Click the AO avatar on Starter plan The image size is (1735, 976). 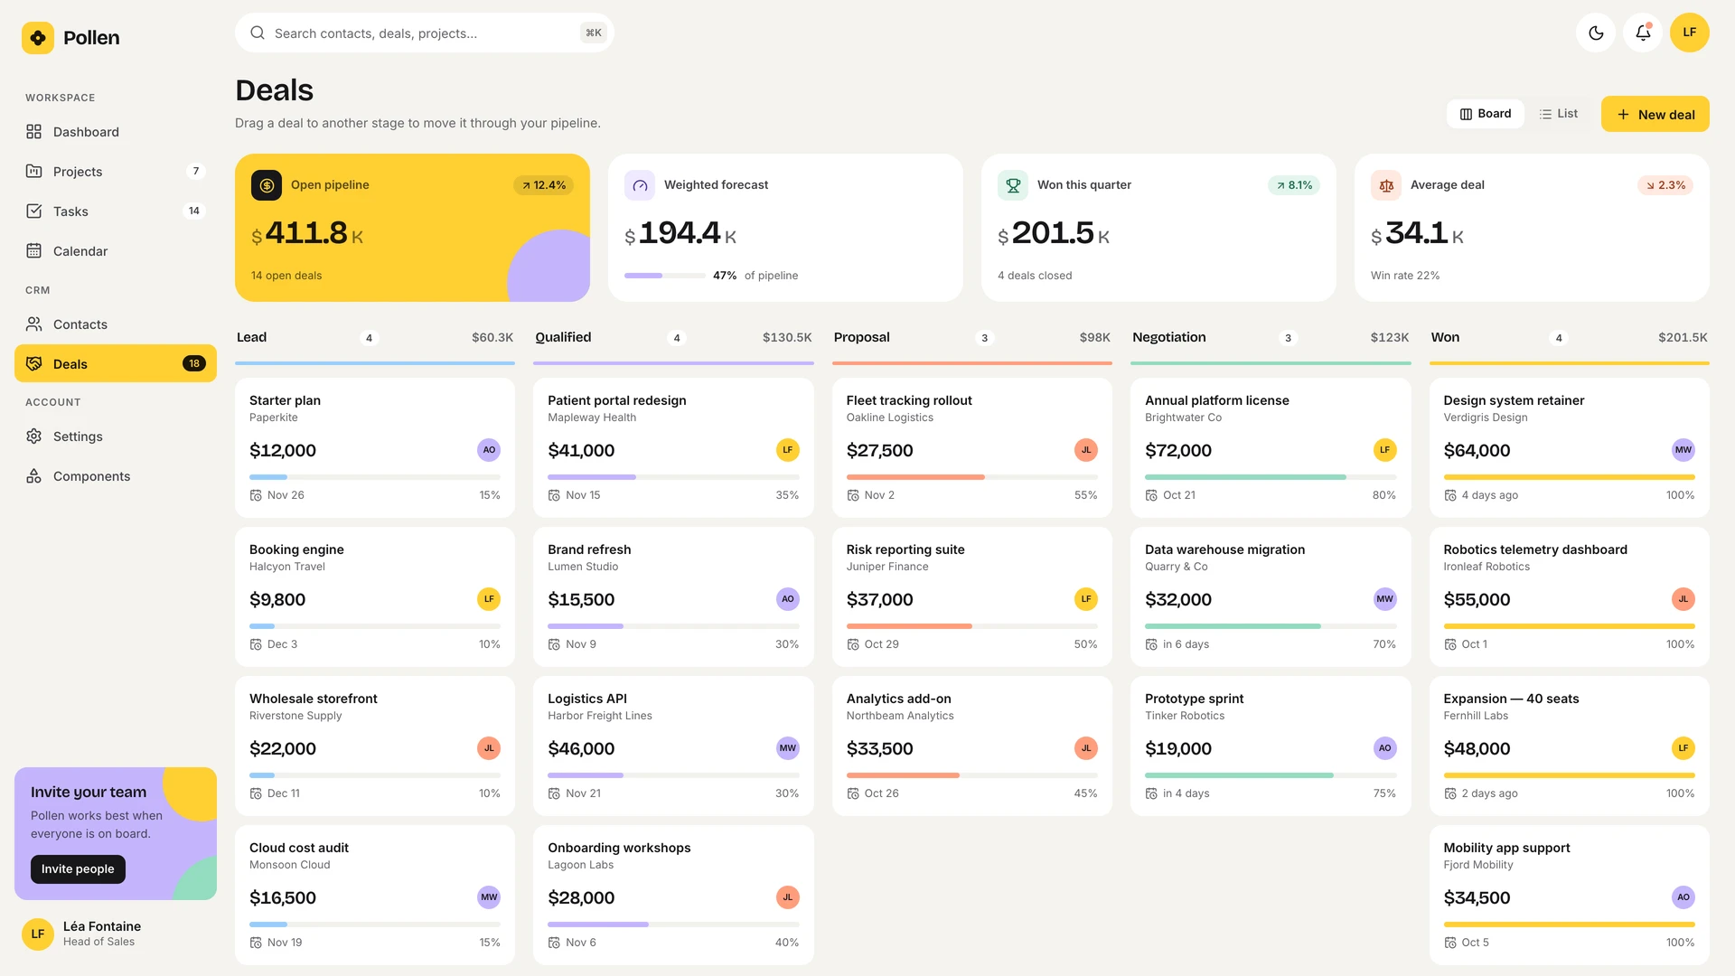coord(489,450)
